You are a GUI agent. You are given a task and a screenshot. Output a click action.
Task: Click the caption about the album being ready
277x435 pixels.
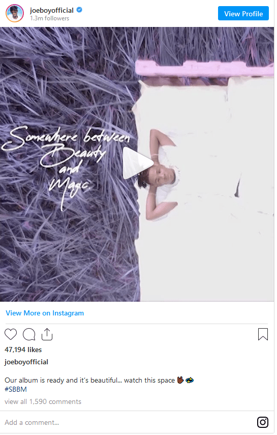click(x=90, y=380)
